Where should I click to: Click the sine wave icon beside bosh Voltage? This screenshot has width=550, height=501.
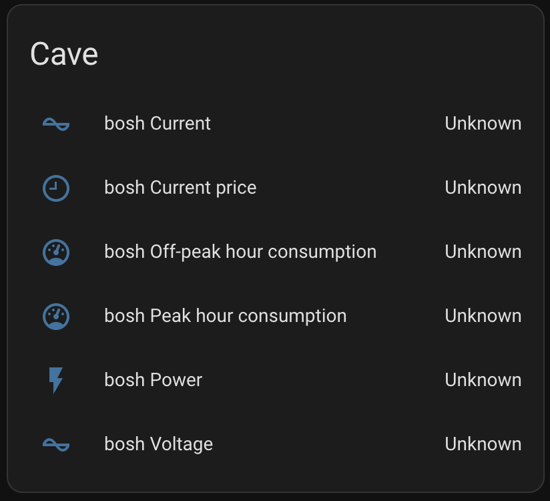point(56,445)
